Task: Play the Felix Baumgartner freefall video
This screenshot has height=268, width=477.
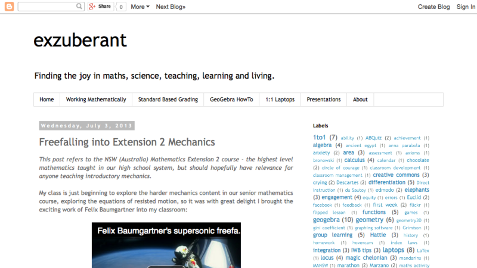Action: pos(166,245)
